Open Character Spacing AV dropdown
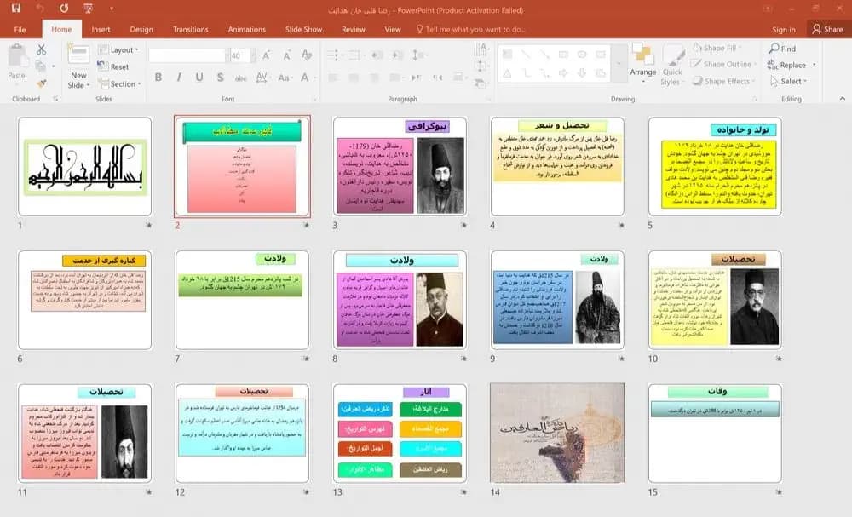This screenshot has width=852, height=517. coord(262,78)
